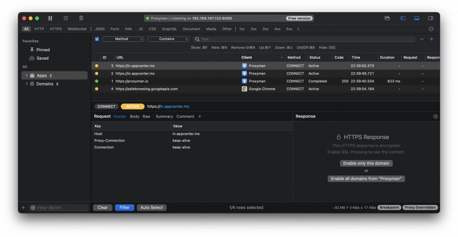This screenshot has height=237, width=458.
Task: Click the Apps folder icon
Action: (x=32, y=75)
